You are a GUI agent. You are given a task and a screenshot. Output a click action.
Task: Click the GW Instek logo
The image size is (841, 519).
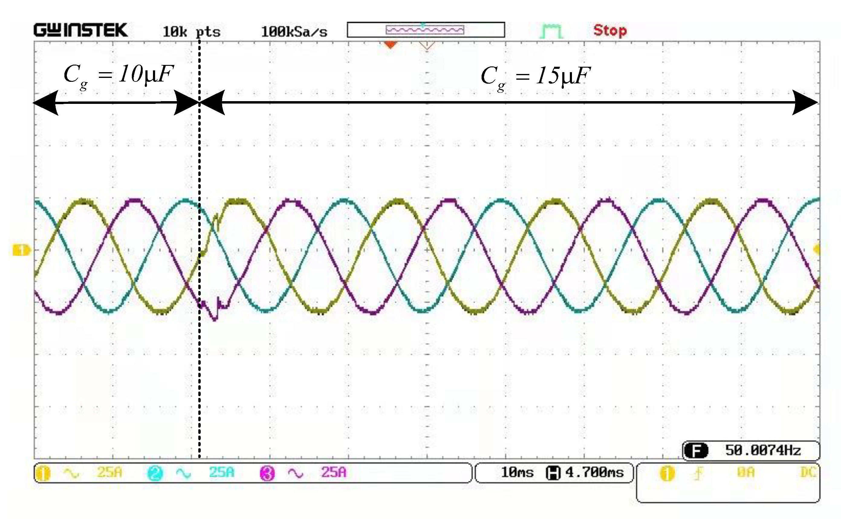coord(80,30)
